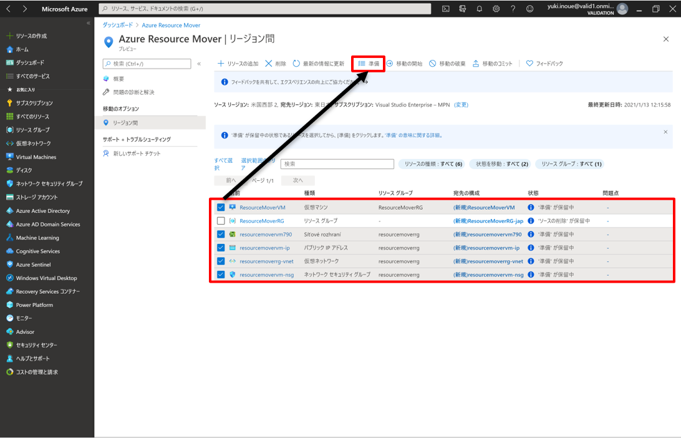
Task: Open ホーム in the sidebar
Action: point(17,49)
